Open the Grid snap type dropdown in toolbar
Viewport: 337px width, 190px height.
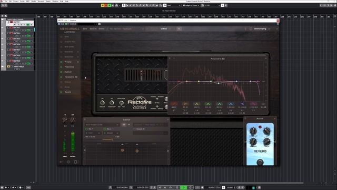pyautogui.click(x=174, y=5)
